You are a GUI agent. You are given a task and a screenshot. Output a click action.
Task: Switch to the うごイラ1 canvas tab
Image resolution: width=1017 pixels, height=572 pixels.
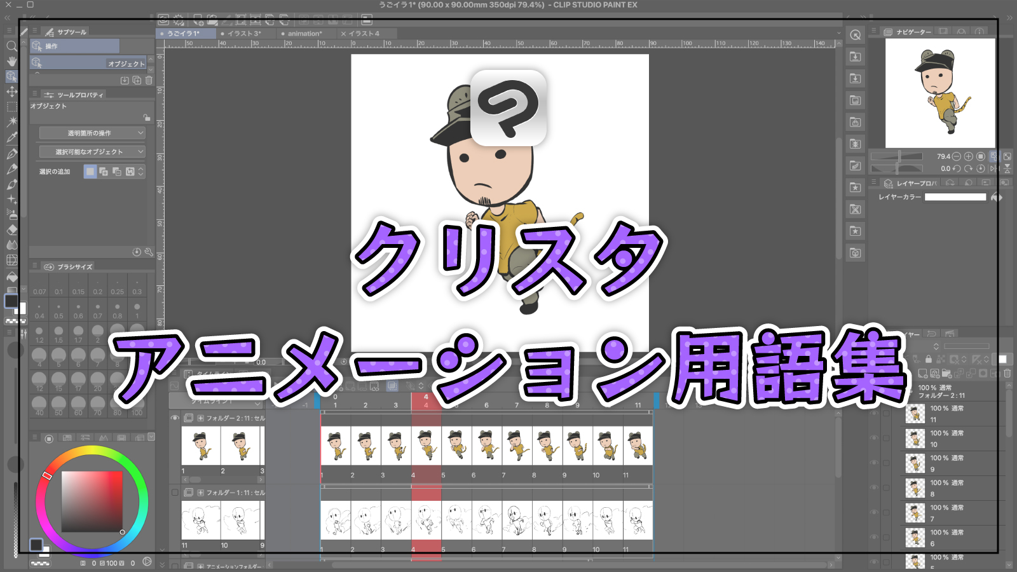click(x=184, y=34)
